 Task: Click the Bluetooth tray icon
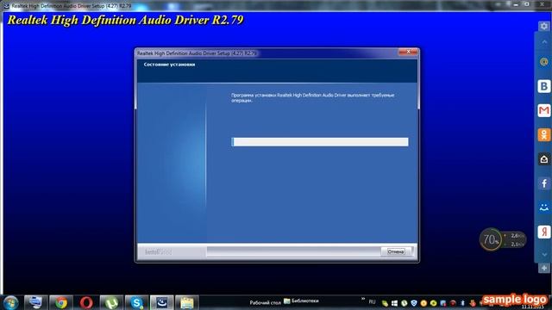(462, 303)
